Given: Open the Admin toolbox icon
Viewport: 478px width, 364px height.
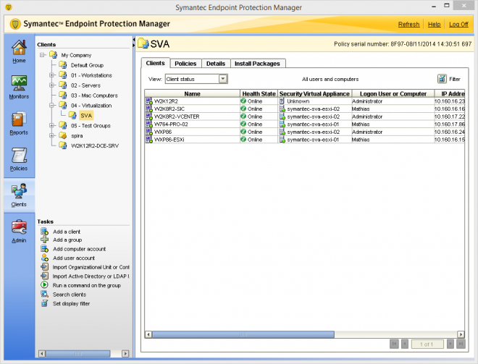Looking at the screenshot, I should pos(19,227).
